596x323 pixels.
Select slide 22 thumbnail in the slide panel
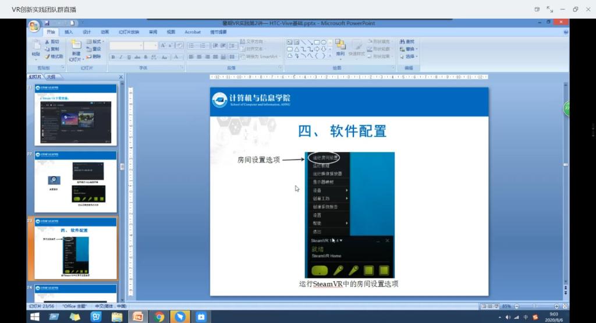(76, 181)
